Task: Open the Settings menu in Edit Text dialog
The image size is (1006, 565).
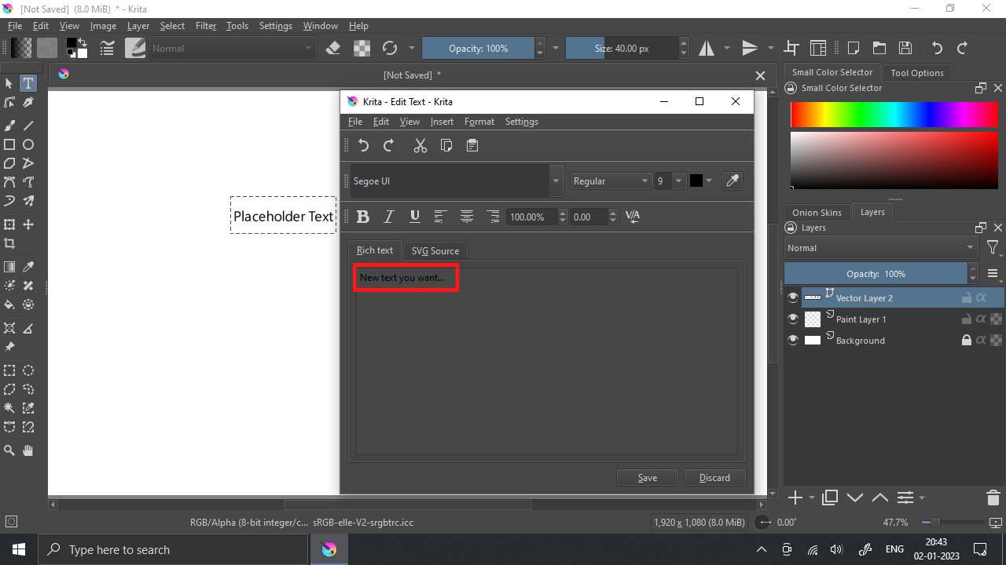Action: (522, 122)
